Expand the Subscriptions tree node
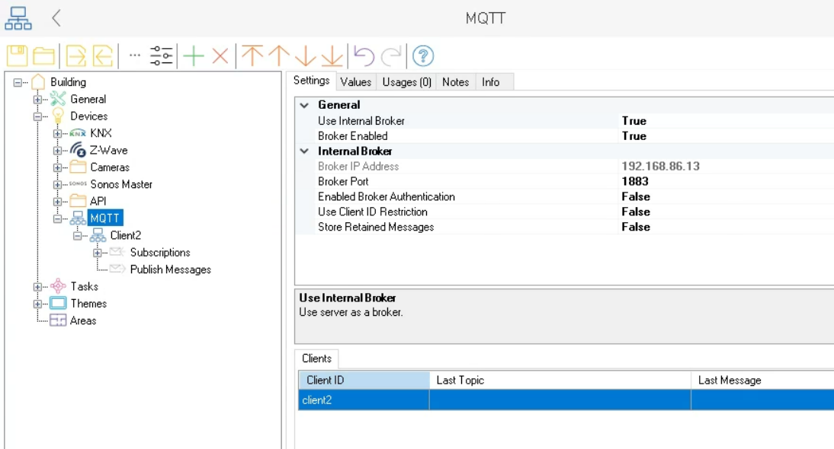The height and width of the screenshot is (449, 834). click(98, 253)
